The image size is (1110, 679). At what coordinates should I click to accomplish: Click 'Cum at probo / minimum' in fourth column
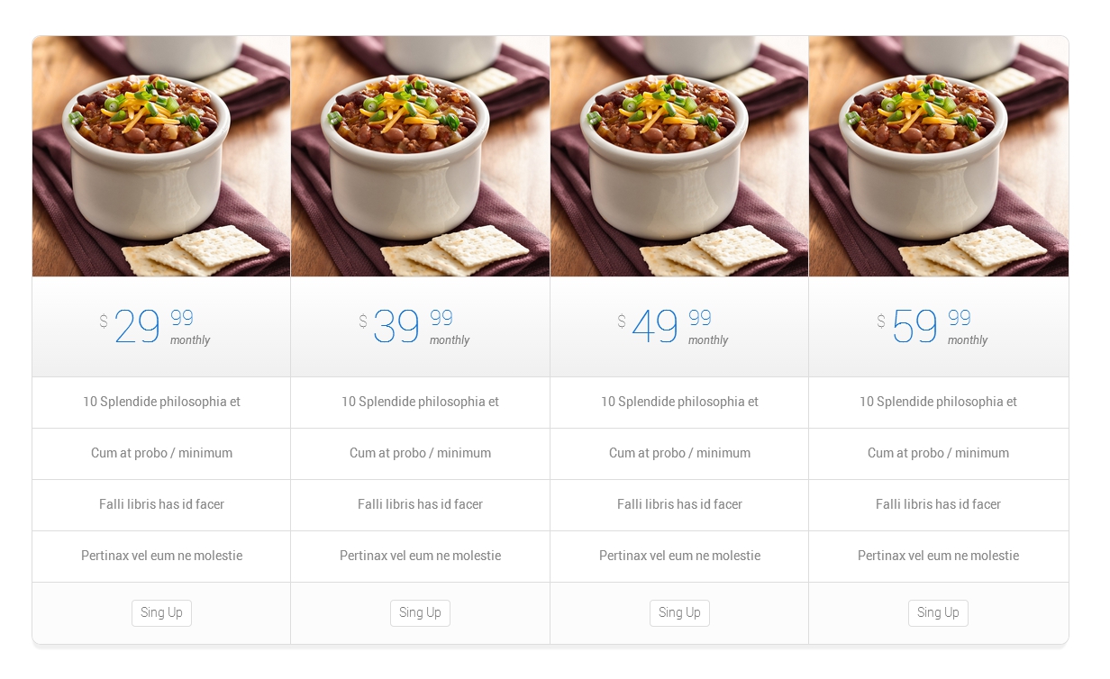point(938,453)
